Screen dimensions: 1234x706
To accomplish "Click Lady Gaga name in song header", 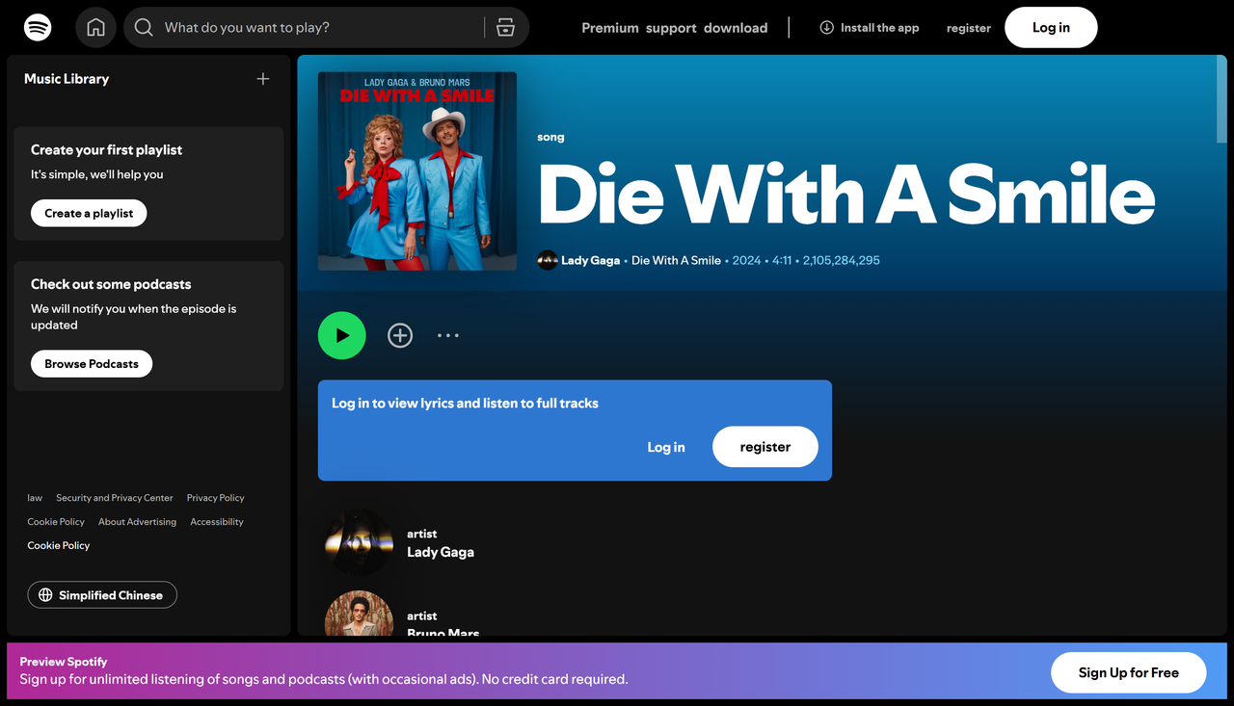I will (591, 260).
